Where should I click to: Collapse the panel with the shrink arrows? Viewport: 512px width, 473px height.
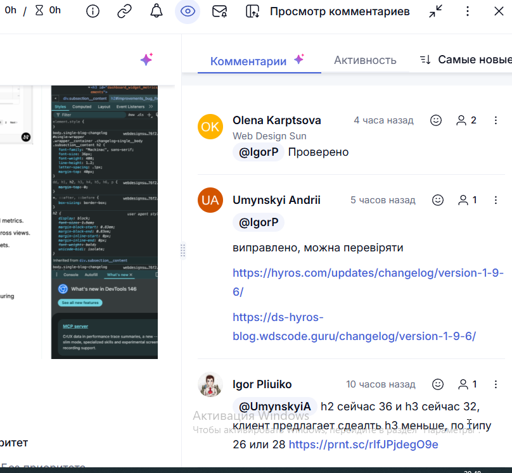coord(435,11)
